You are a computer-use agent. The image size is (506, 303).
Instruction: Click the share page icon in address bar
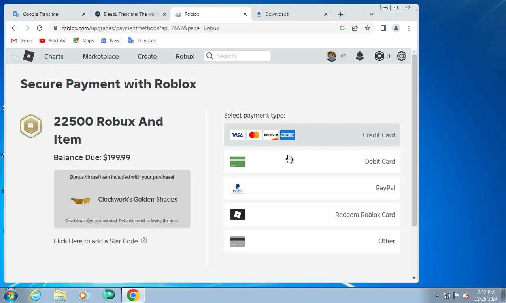355,28
